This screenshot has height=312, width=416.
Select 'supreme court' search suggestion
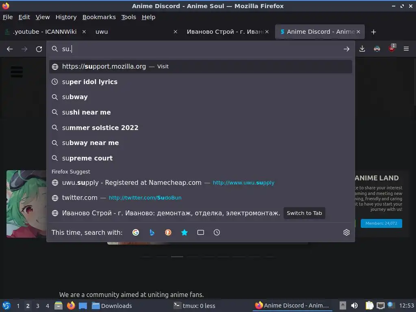(x=201, y=158)
